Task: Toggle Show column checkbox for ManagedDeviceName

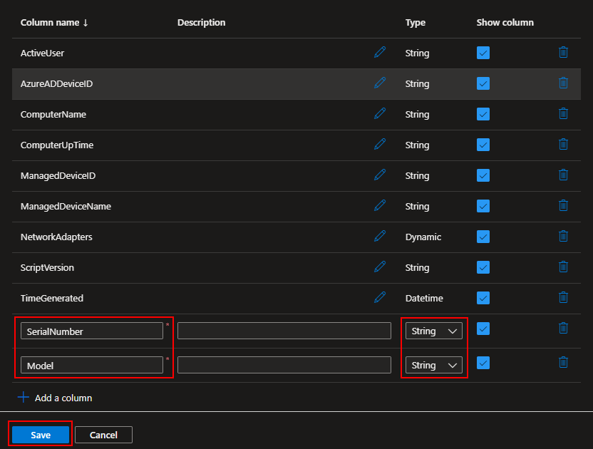Action: coord(483,206)
